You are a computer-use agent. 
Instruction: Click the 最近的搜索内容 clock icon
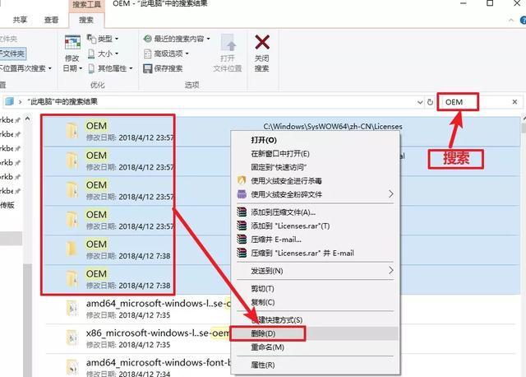[147, 39]
